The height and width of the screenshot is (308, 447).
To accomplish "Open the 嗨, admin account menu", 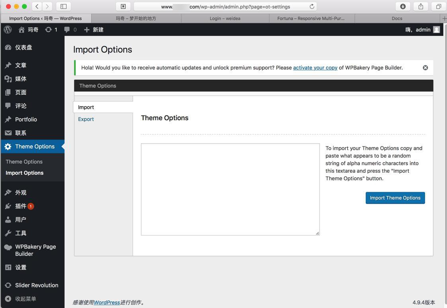I will pyautogui.click(x=422, y=29).
